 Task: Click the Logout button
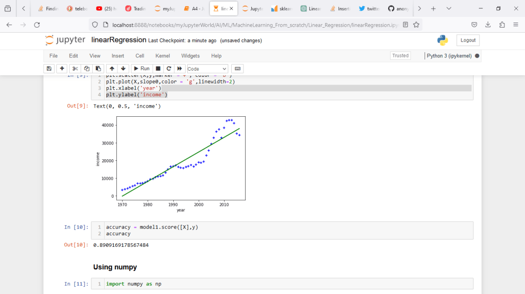click(x=468, y=40)
